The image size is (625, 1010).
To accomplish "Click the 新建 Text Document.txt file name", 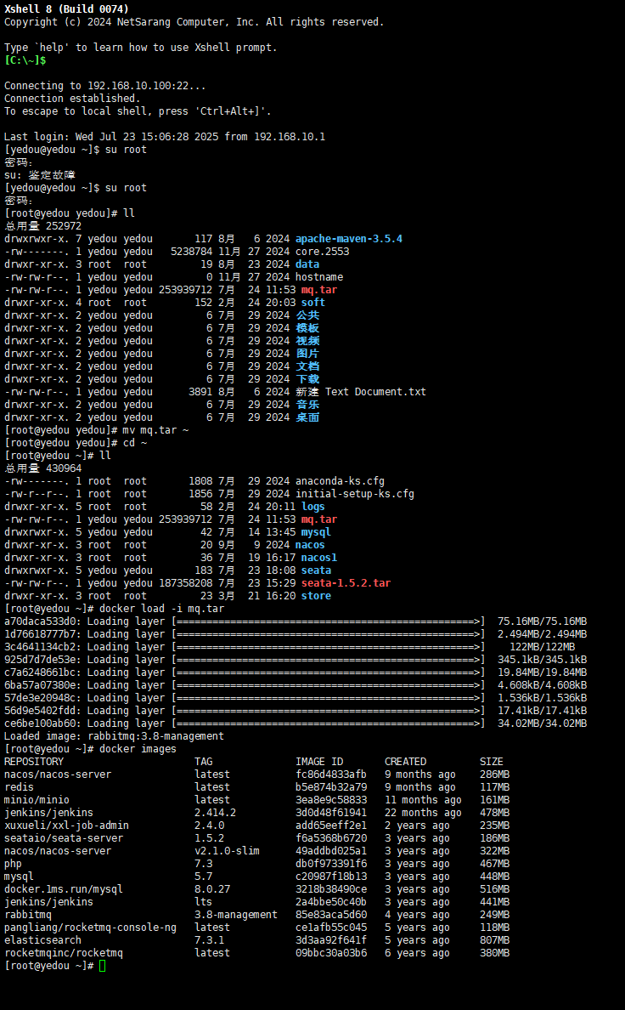I will 361,392.
